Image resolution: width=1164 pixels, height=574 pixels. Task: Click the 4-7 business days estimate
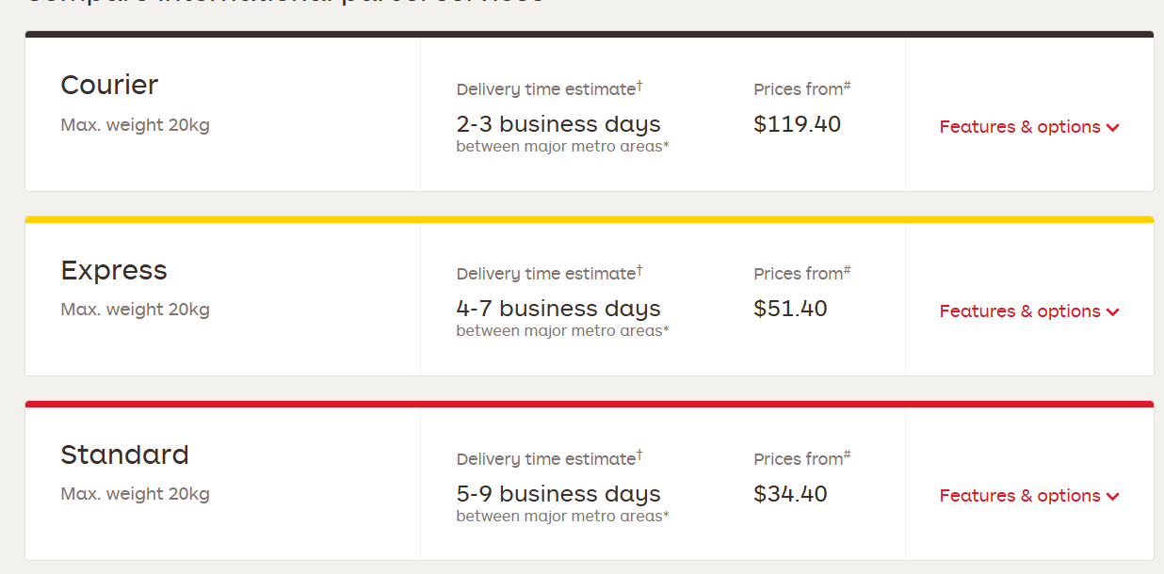pyautogui.click(x=558, y=309)
